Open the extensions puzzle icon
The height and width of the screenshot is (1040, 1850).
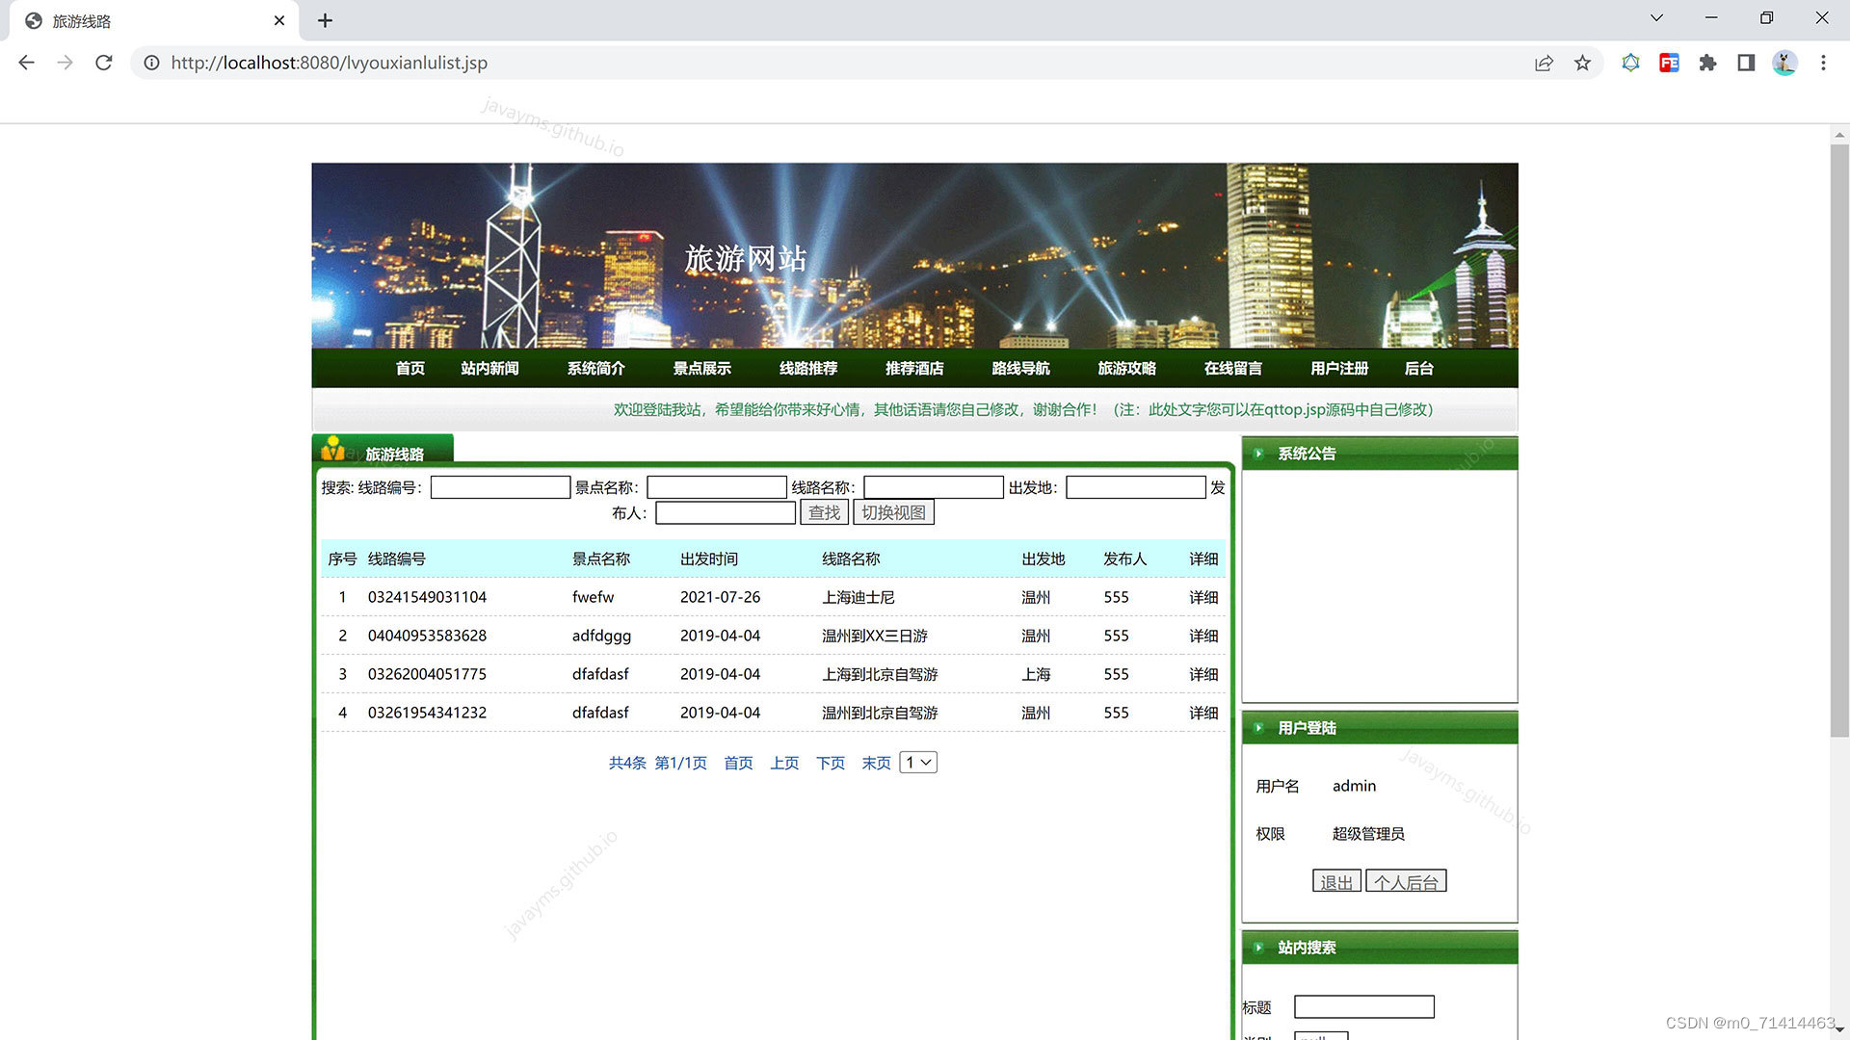(1707, 63)
